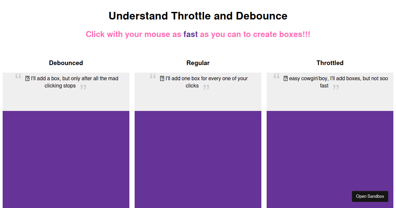The width and height of the screenshot is (396, 208).
Task: Click the emoji icon in the Regular quote
Action: pos(161,78)
